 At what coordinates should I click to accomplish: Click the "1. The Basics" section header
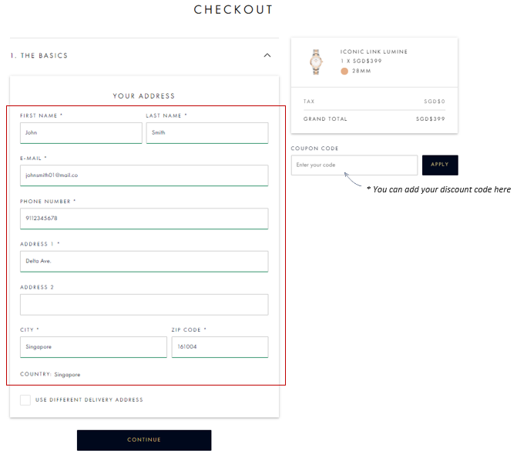click(39, 55)
